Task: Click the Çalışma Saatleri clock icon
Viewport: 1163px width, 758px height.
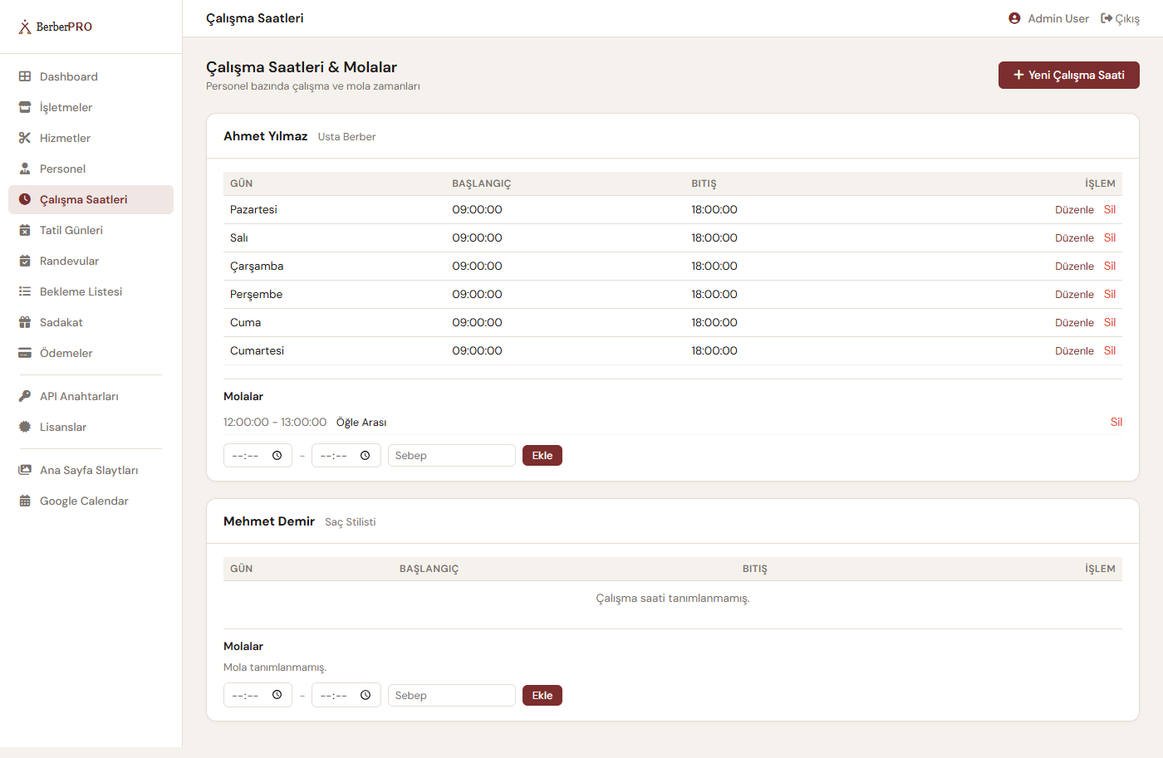Action: 25,199
